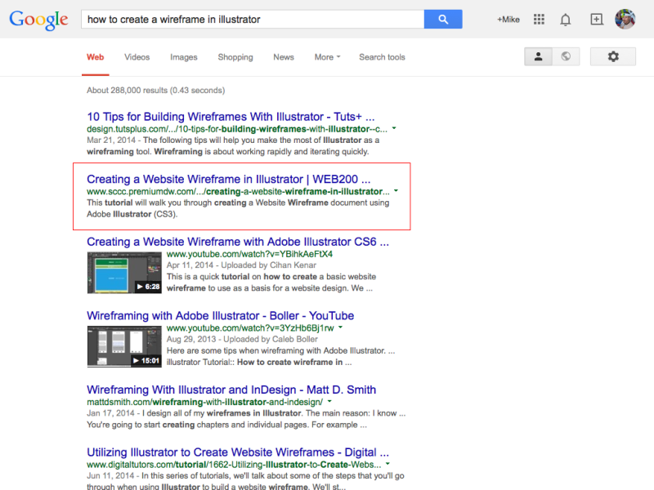Open the Google apps grid
Viewport: 654px width, 490px height.
539,19
